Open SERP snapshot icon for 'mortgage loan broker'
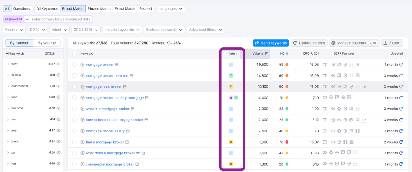 (125, 87)
